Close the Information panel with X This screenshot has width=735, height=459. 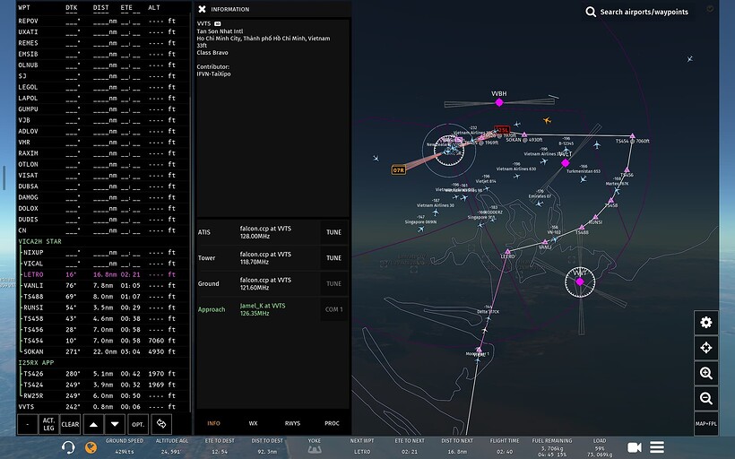(202, 9)
